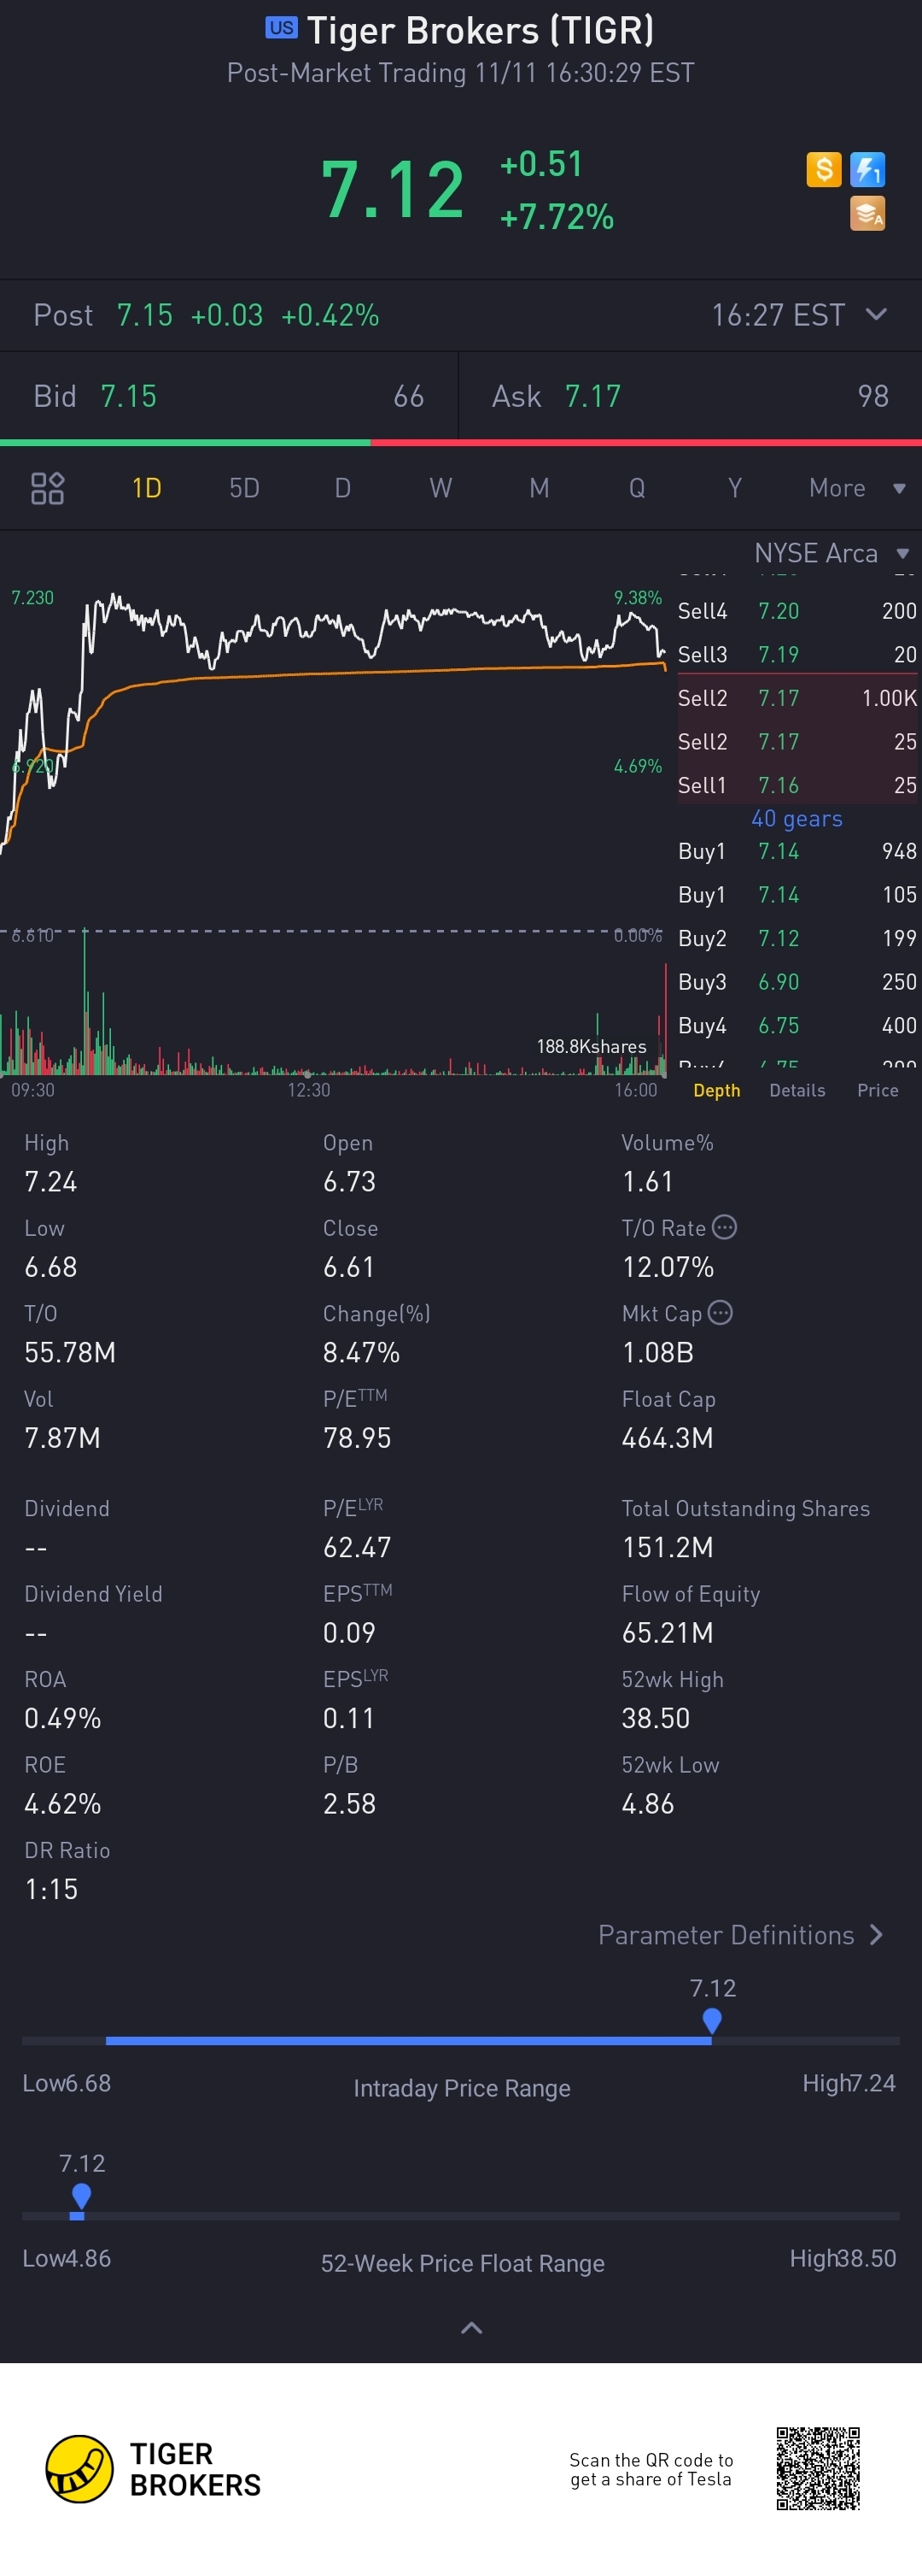Open the chart layout grid icon
922x2576 pixels.
48,488
